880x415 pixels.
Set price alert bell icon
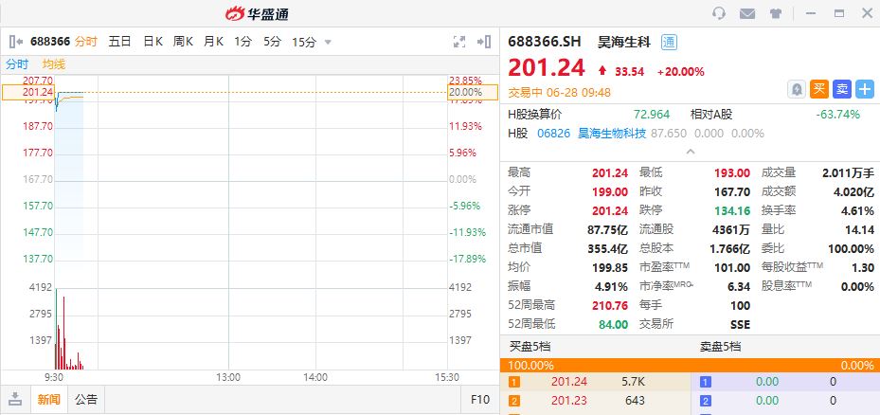(x=797, y=89)
